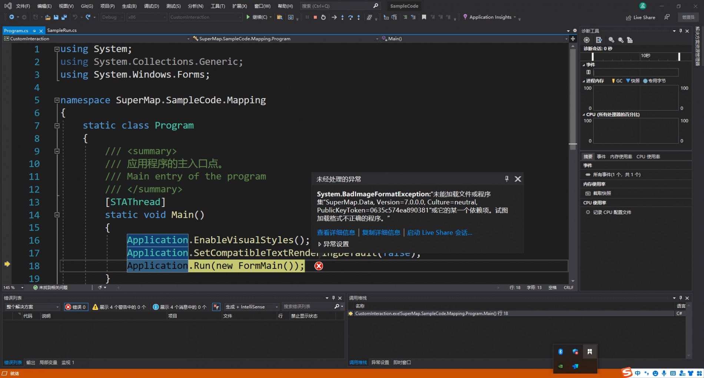Stop debugging with the red square
Viewport: 704px width, 378px height.
click(315, 17)
